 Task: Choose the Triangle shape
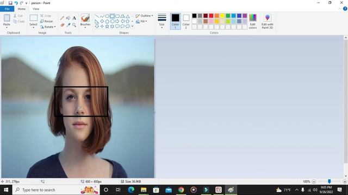[x=128, y=16]
